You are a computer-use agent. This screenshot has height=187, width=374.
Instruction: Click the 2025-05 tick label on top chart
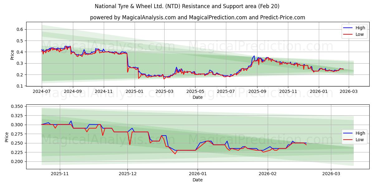195,92
